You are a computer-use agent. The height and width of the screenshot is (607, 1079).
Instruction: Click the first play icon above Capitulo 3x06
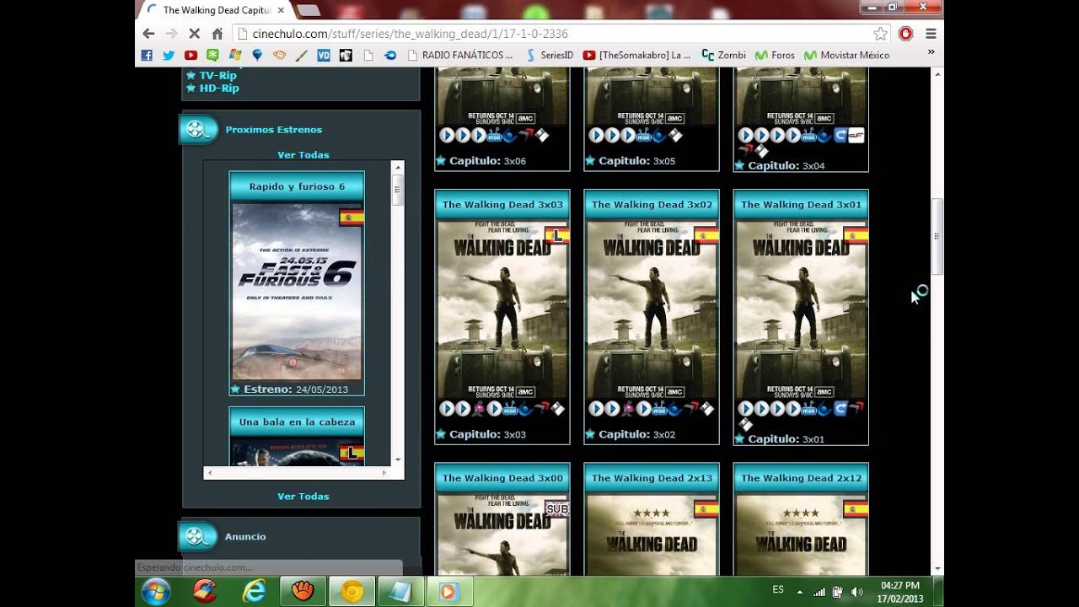coord(447,135)
